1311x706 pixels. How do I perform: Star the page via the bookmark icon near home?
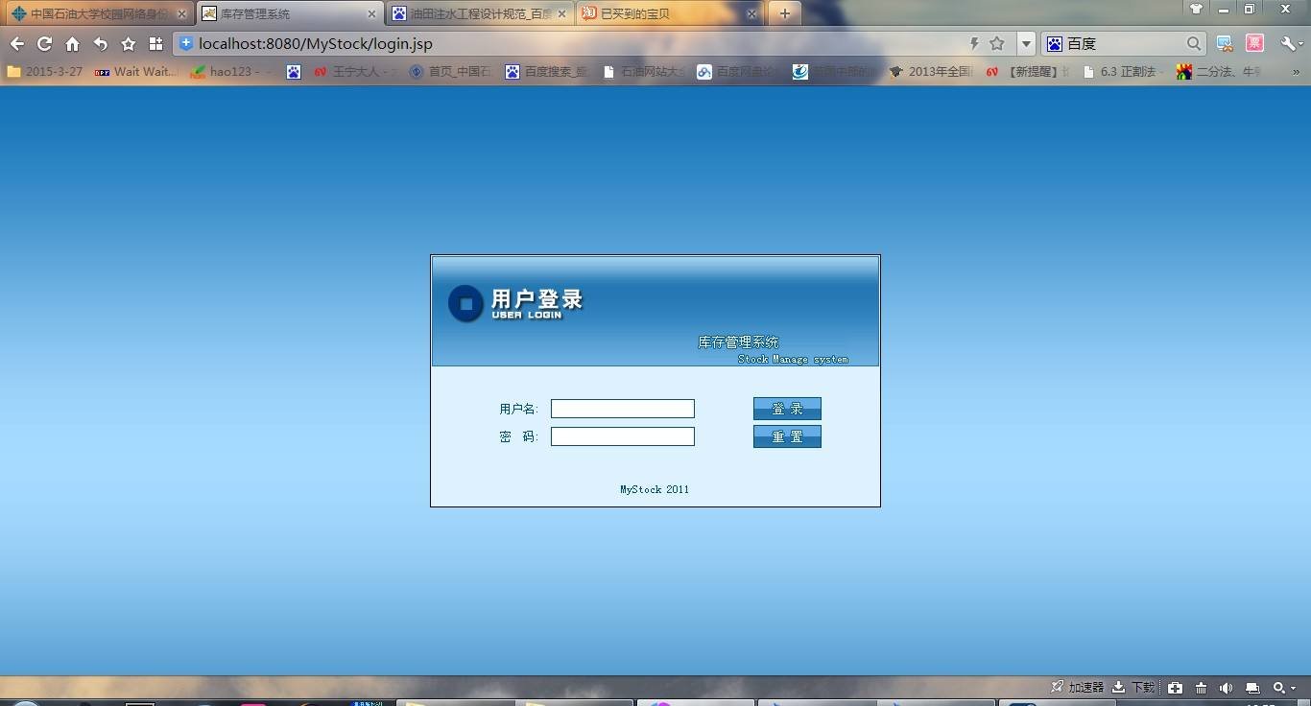pos(128,43)
